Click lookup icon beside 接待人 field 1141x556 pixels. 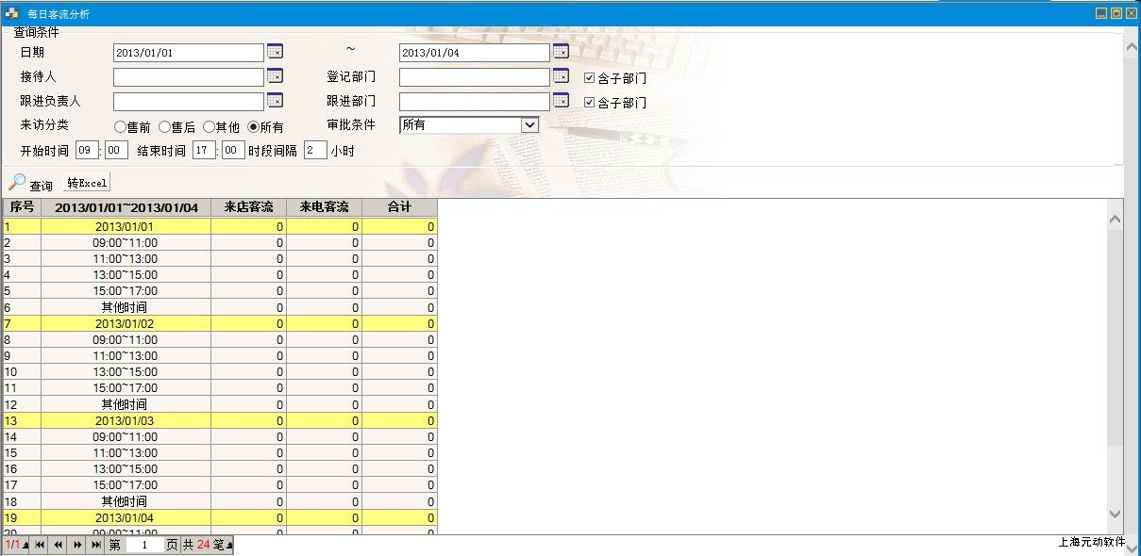(x=275, y=76)
